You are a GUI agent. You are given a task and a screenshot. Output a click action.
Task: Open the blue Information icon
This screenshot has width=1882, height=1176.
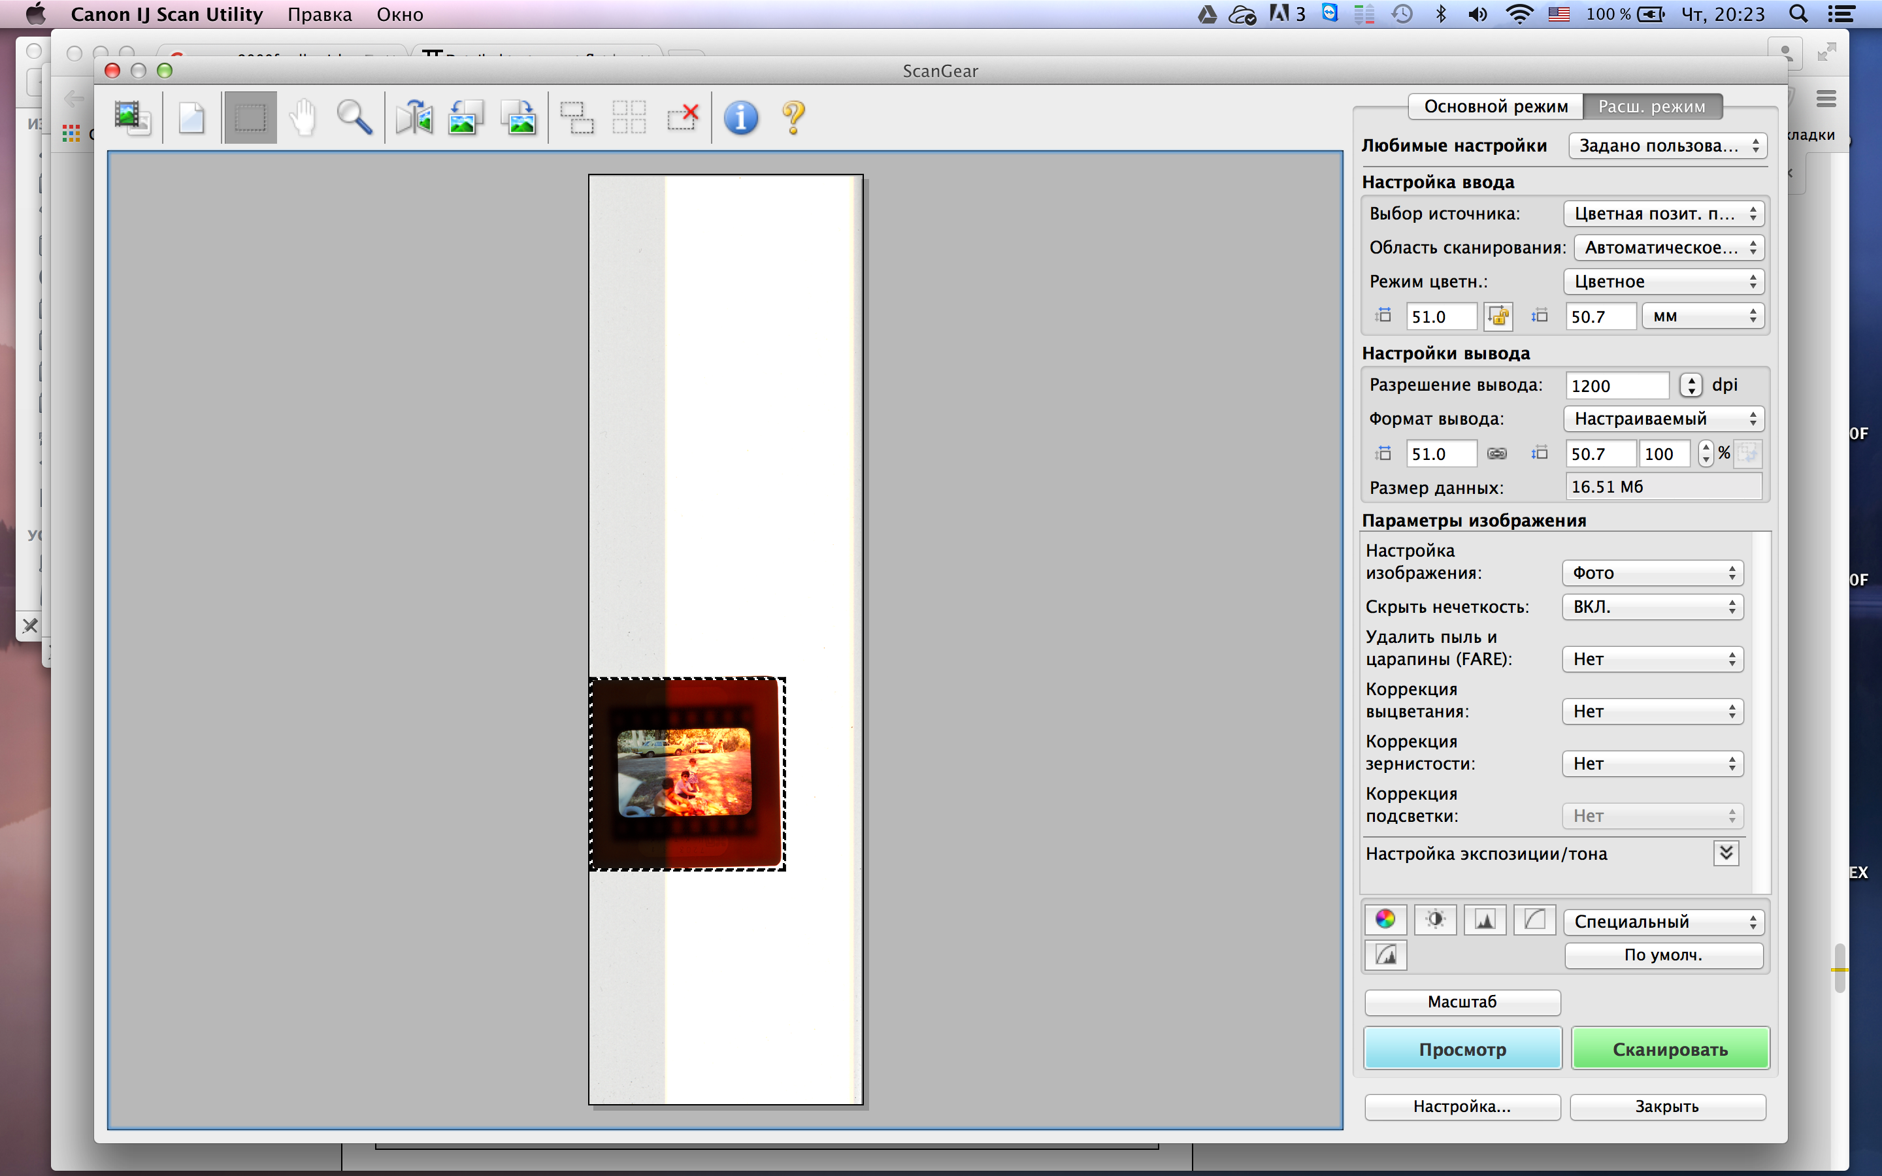coord(740,118)
